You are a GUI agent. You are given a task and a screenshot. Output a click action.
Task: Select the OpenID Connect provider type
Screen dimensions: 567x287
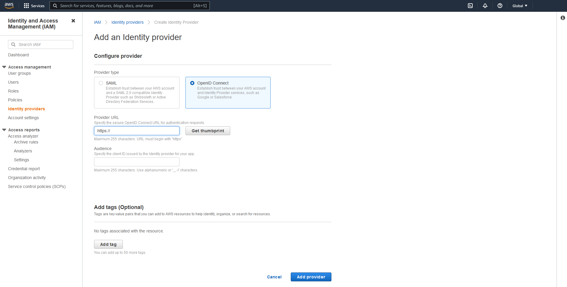point(228,93)
